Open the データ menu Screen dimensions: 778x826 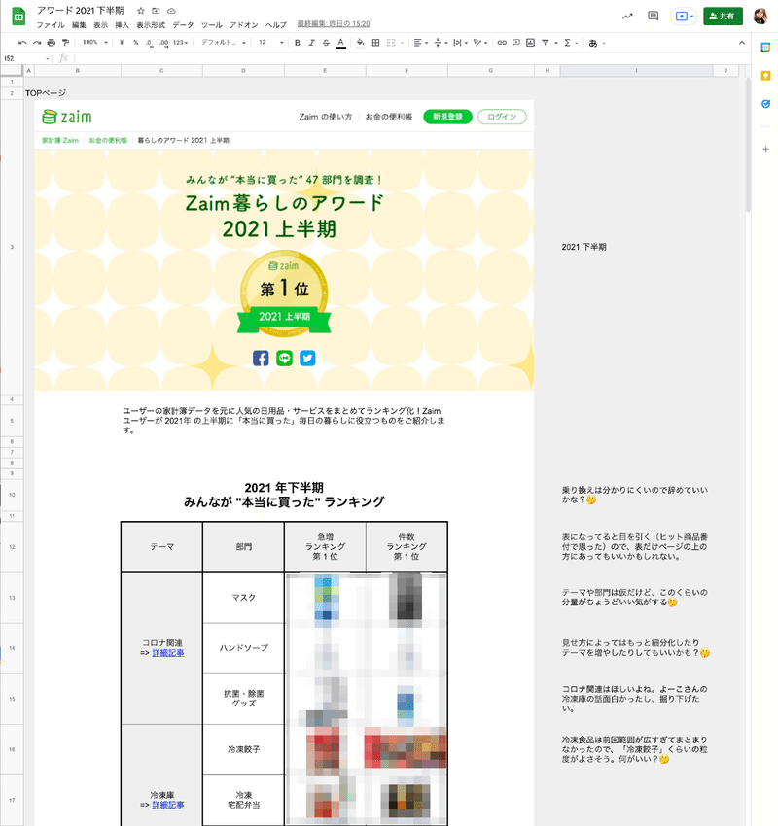pyautogui.click(x=183, y=25)
